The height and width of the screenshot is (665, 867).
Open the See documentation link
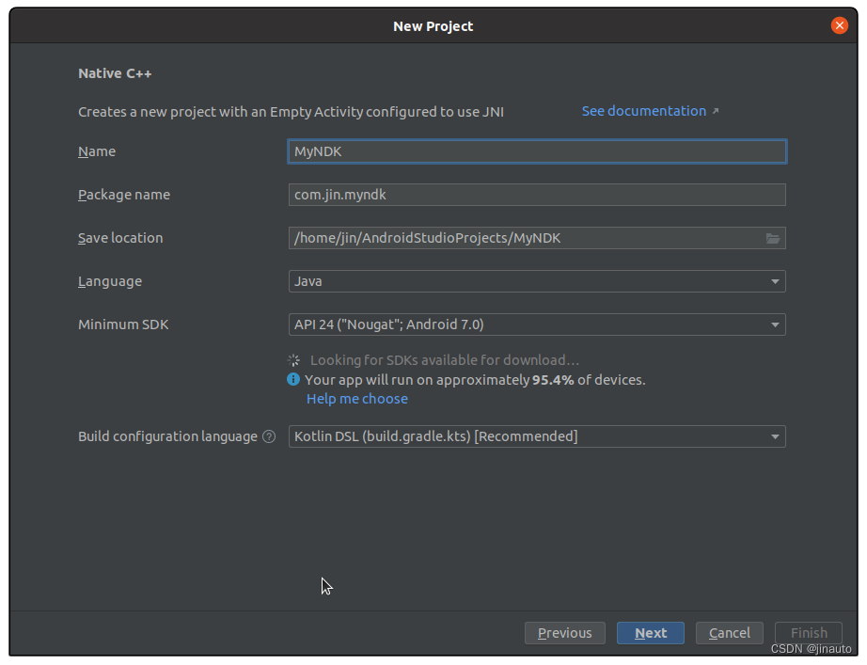[x=643, y=111]
